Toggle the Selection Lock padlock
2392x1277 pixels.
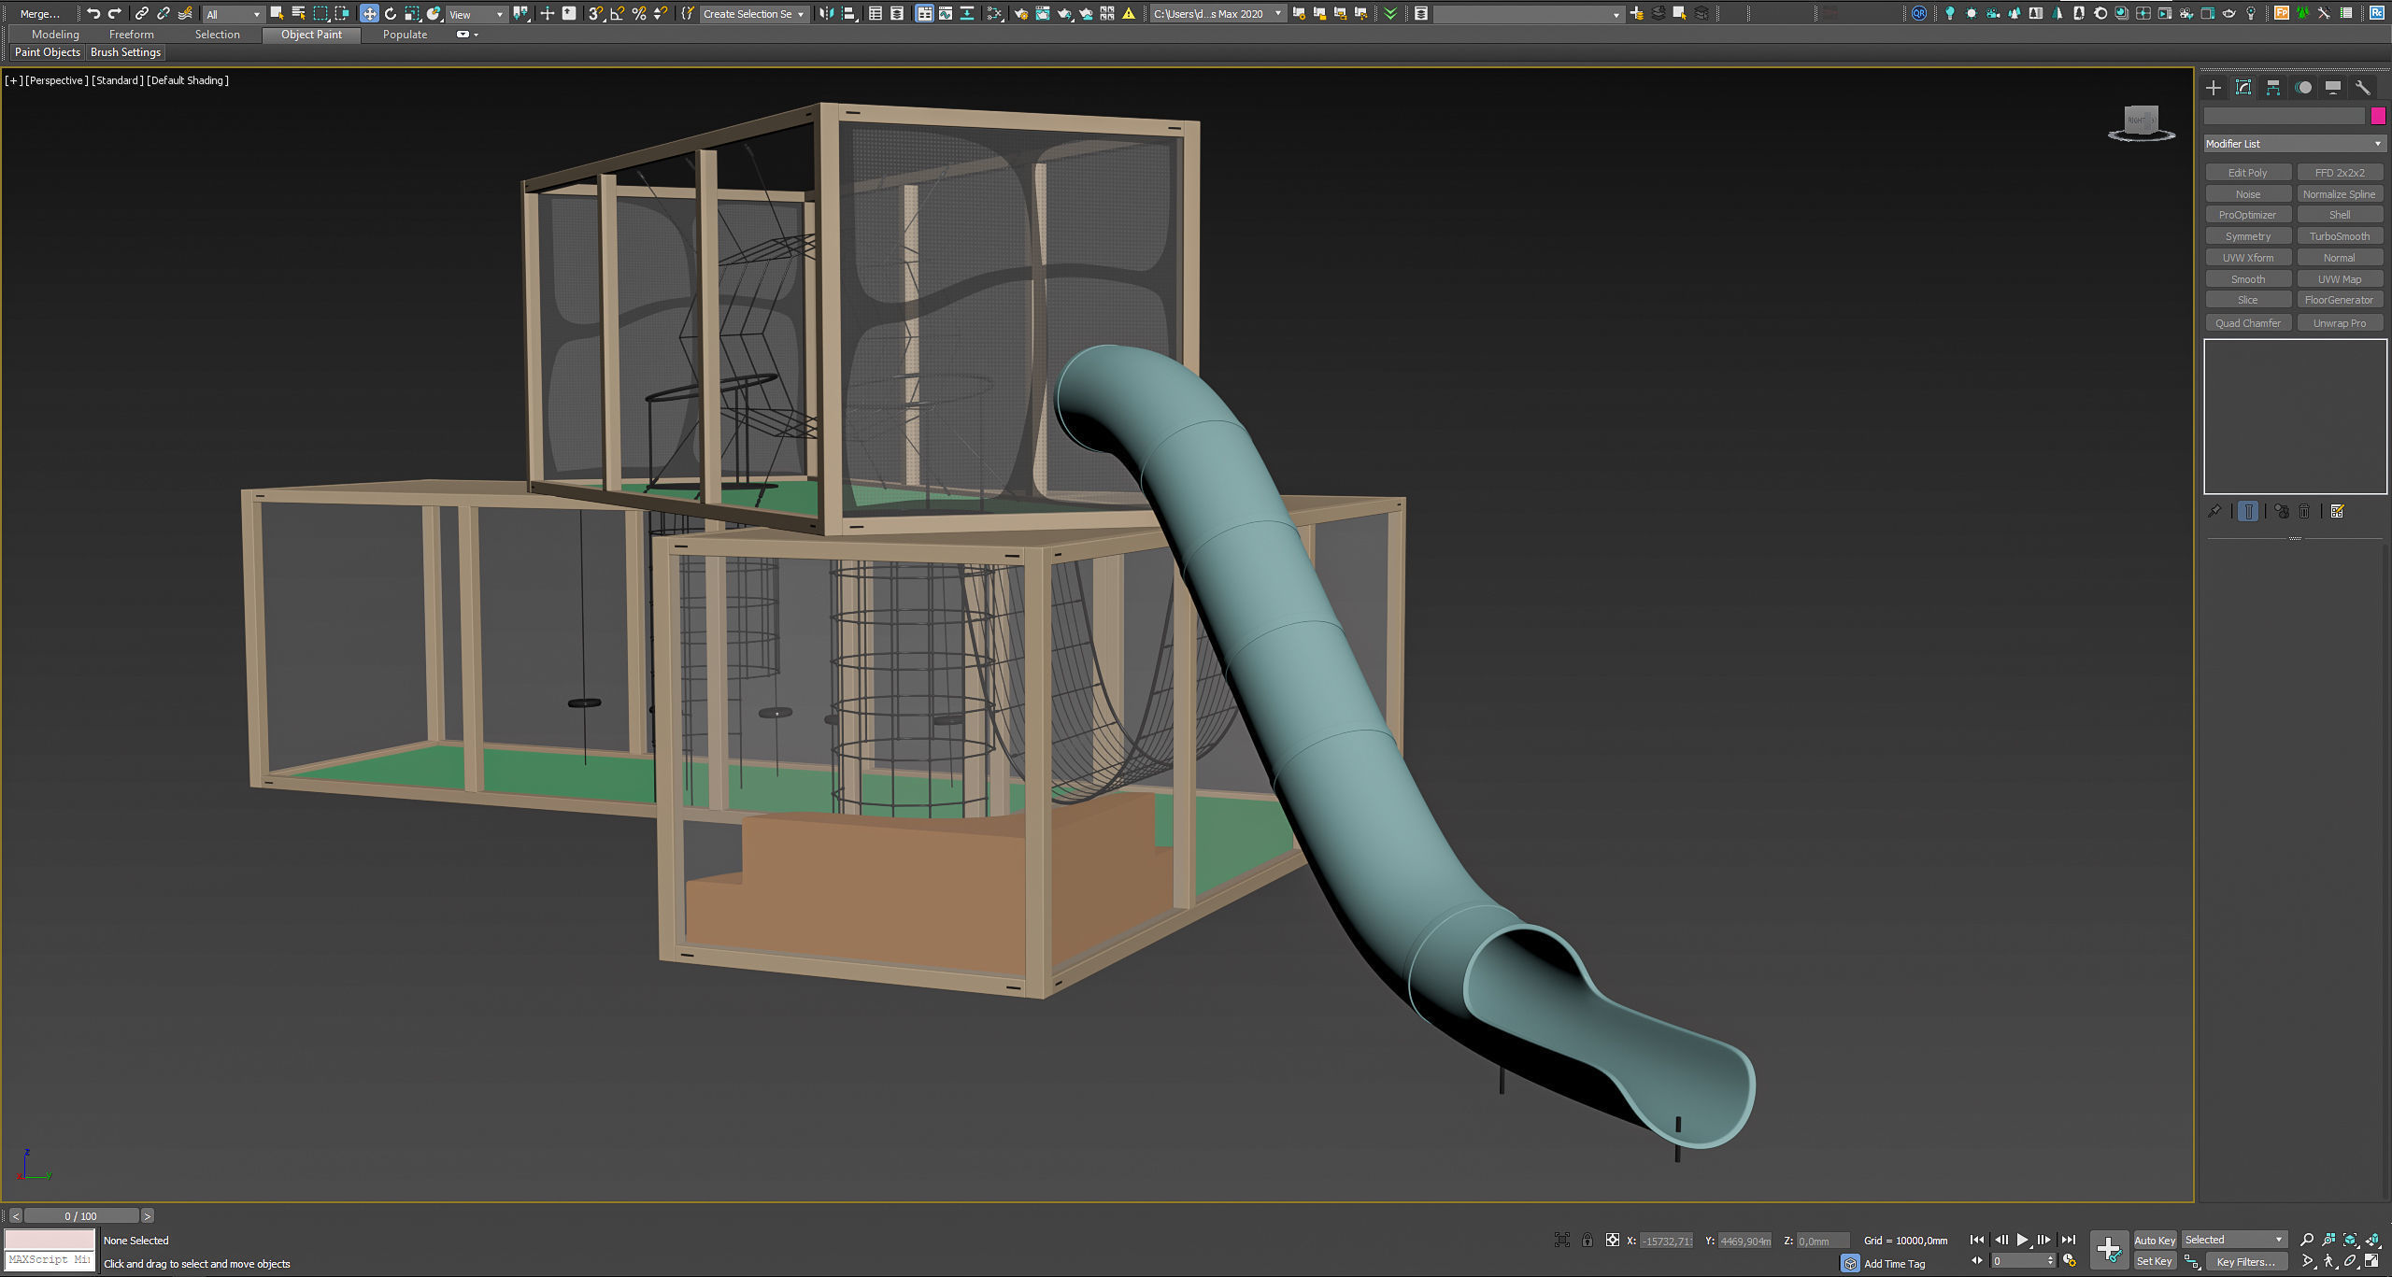pos(1588,1240)
